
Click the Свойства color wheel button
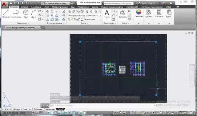[x=139, y=14]
